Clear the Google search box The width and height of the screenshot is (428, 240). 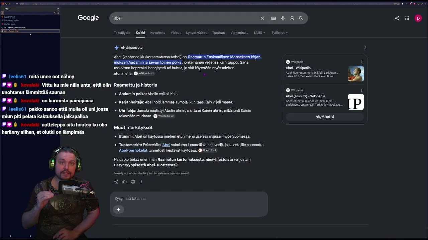(x=262, y=18)
